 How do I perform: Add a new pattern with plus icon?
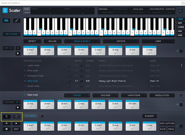coord(42,116)
